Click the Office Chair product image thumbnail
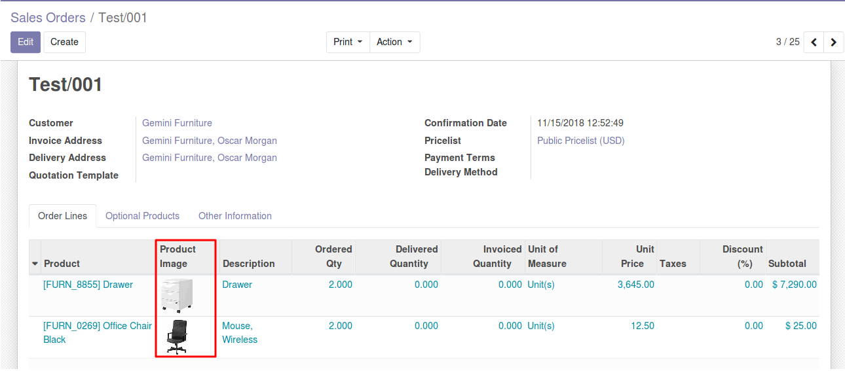845x371 pixels. (x=177, y=336)
